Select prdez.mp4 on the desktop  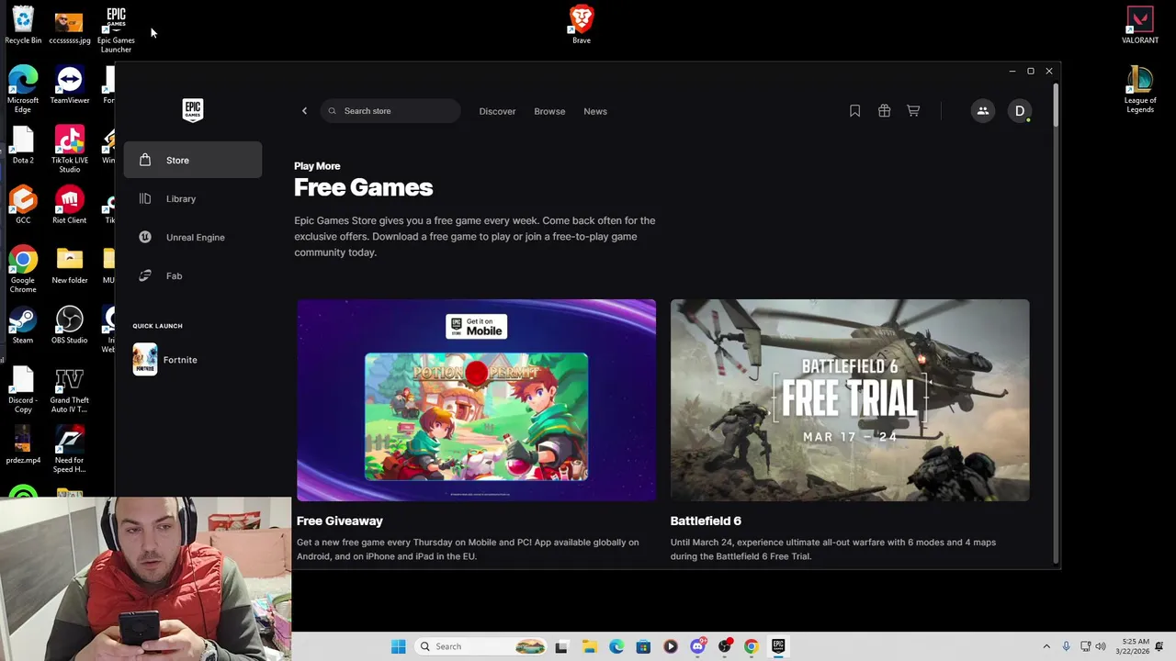pyautogui.click(x=23, y=444)
